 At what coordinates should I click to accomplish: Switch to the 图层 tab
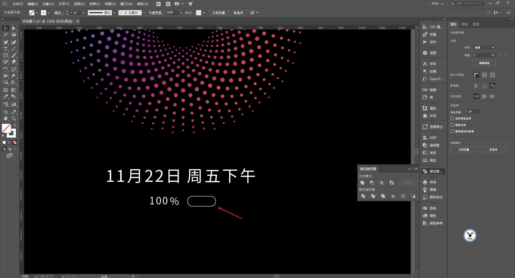coord(476,24)
